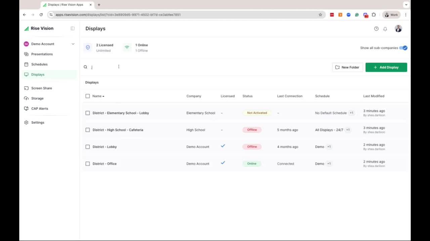
Task: Select all displays with header checkbox
Action: (88, 96)
